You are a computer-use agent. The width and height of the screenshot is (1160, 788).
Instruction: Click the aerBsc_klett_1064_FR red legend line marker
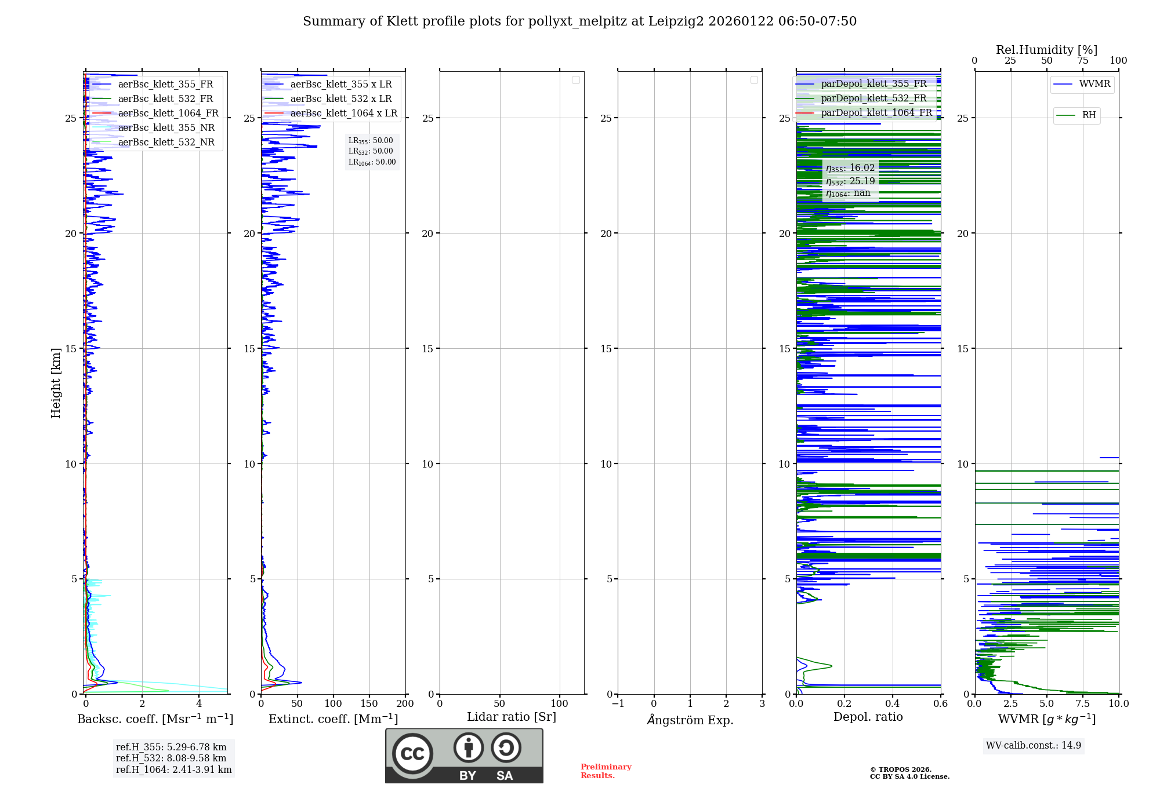[101, 113]
